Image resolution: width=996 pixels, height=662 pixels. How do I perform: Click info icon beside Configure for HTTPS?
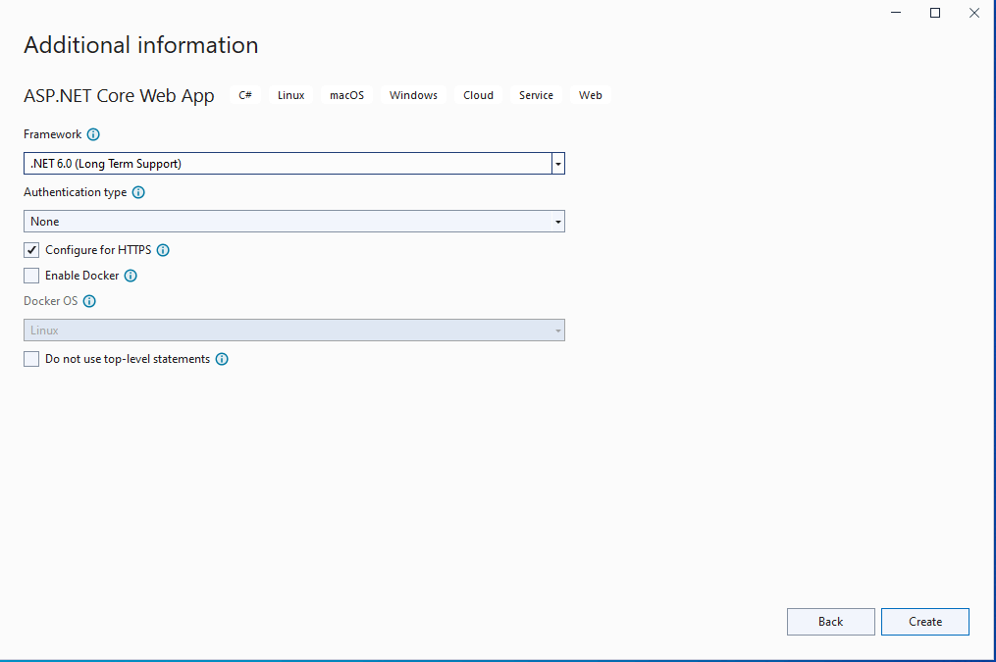[x=163, y=250]
